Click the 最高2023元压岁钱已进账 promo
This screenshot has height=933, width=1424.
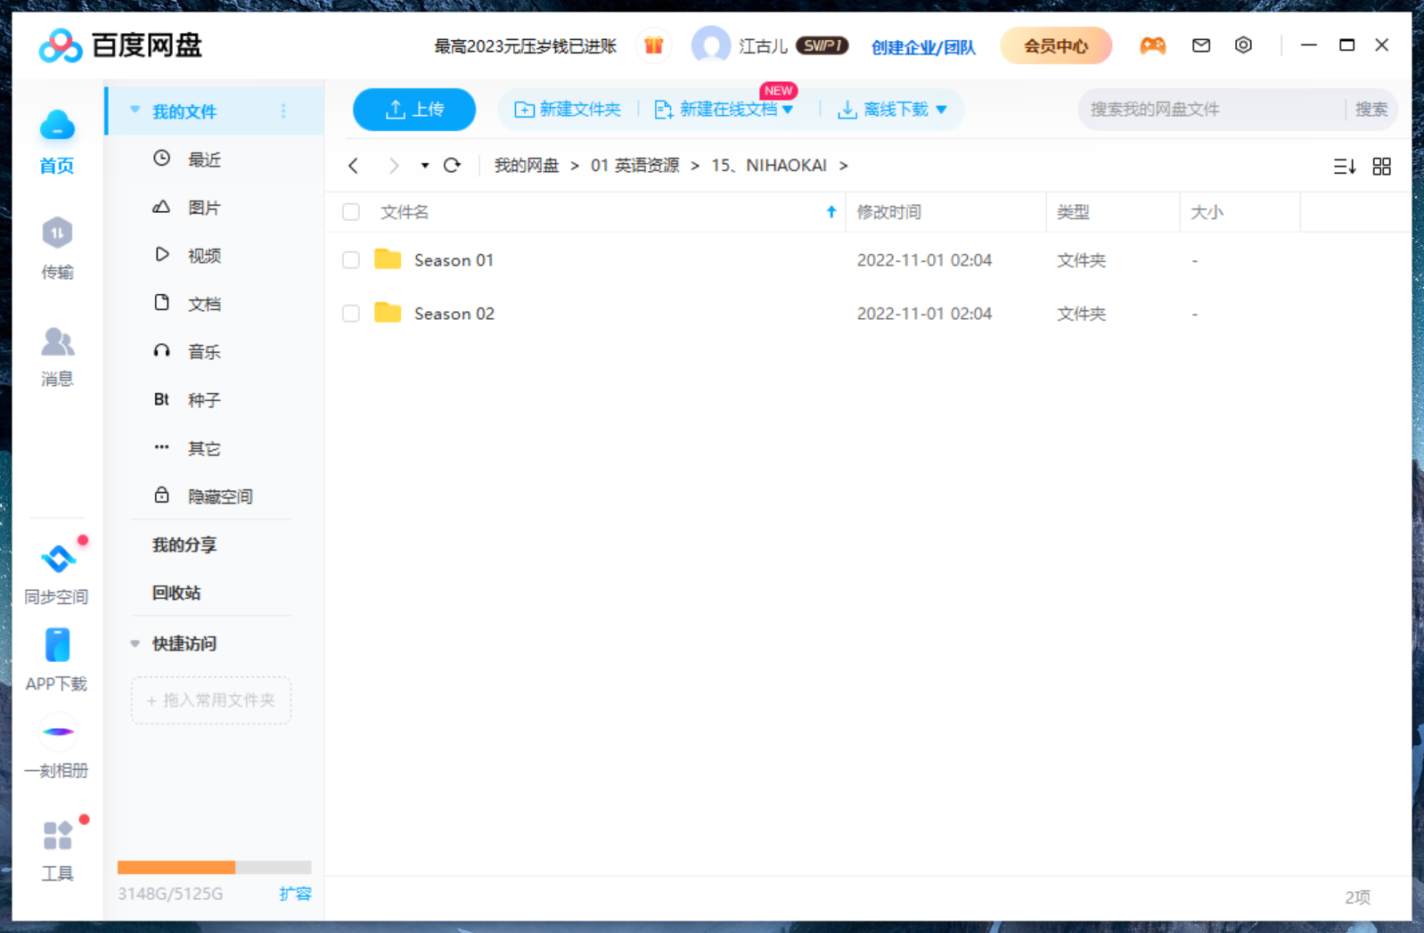525,45
